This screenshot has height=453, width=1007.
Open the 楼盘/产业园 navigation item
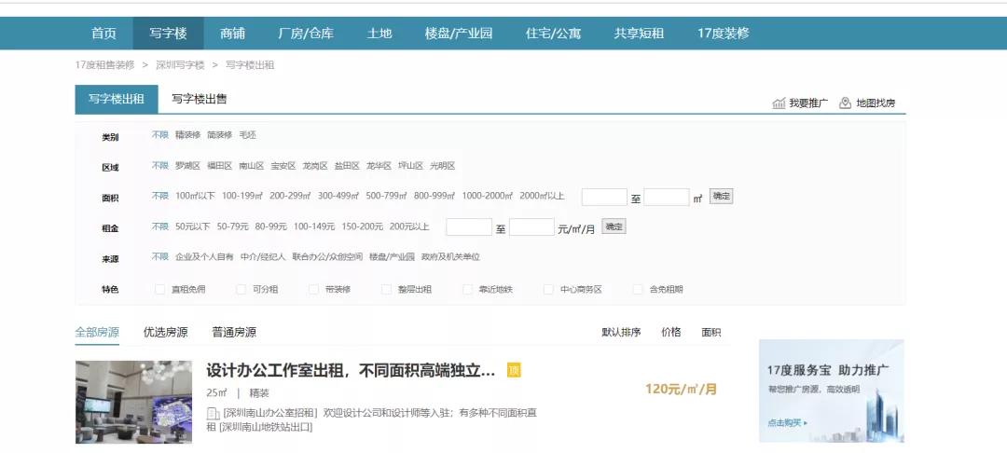point(459,34)
